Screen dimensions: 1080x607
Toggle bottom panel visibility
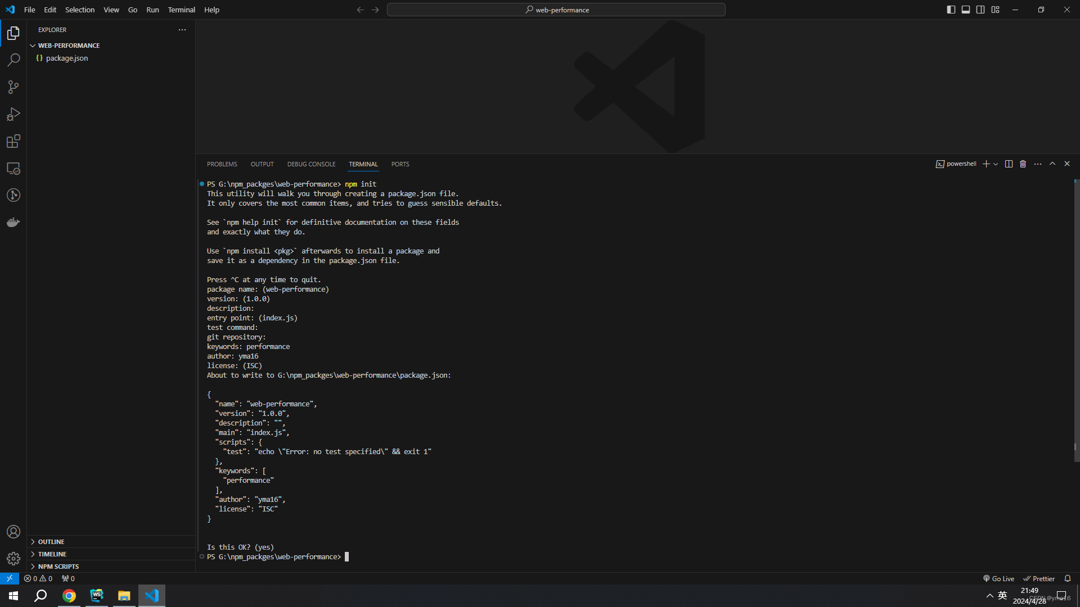tap(966, 10)
